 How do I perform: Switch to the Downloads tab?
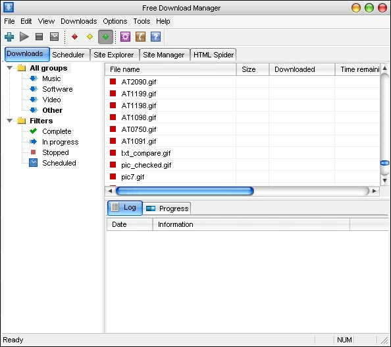pyautogui.click(x=27, y=54)
